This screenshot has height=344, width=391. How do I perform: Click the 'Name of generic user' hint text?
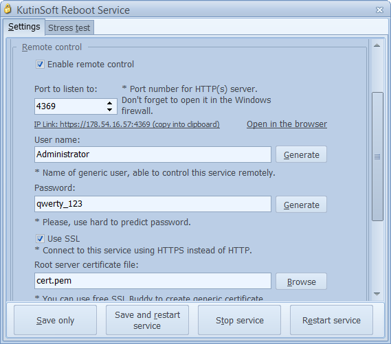[155, 172]
